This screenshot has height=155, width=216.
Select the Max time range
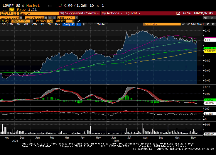coord(58,24)
